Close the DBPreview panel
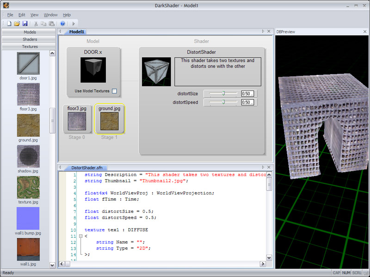 [365, 31]
